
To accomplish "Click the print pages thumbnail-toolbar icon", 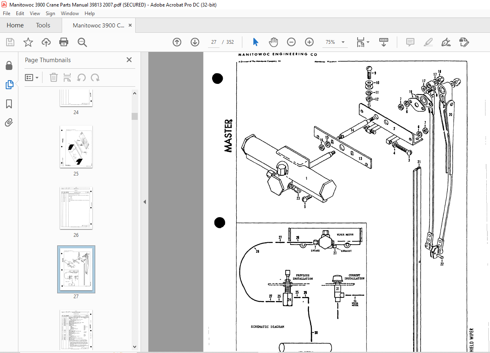I will [67, 77].
